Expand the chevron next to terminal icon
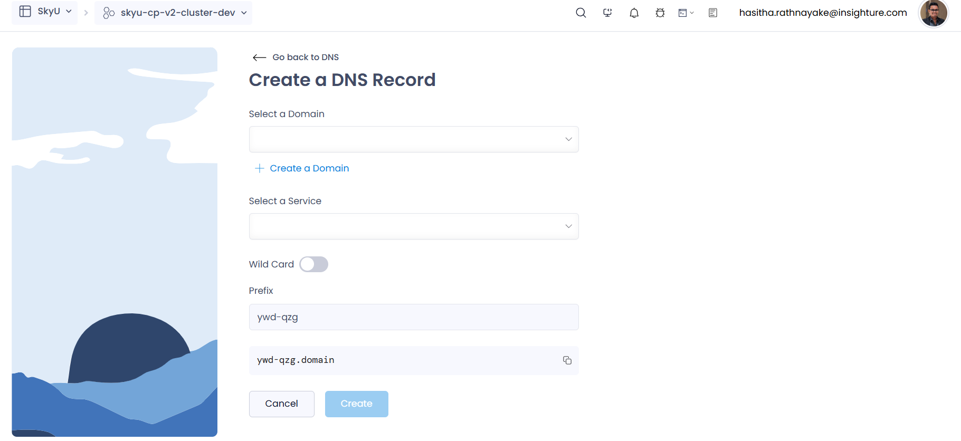 [x=692, y=13]
